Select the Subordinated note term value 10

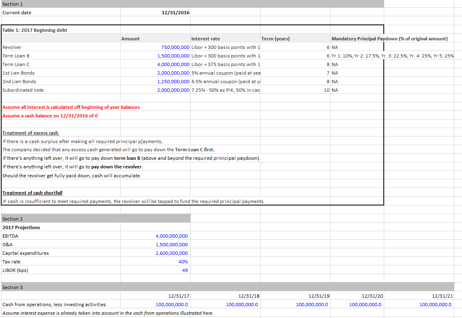pos(327,90)
